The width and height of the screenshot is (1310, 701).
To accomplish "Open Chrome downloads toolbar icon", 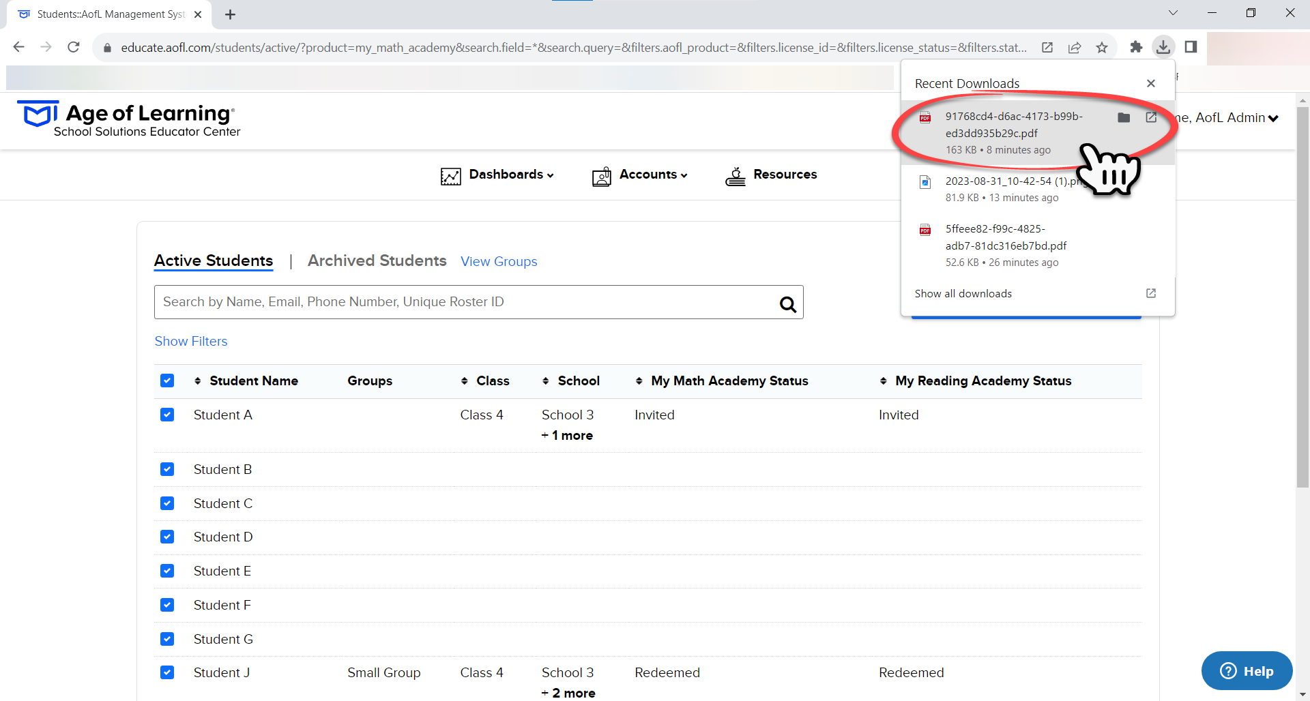I will (x=1163, y=47).
